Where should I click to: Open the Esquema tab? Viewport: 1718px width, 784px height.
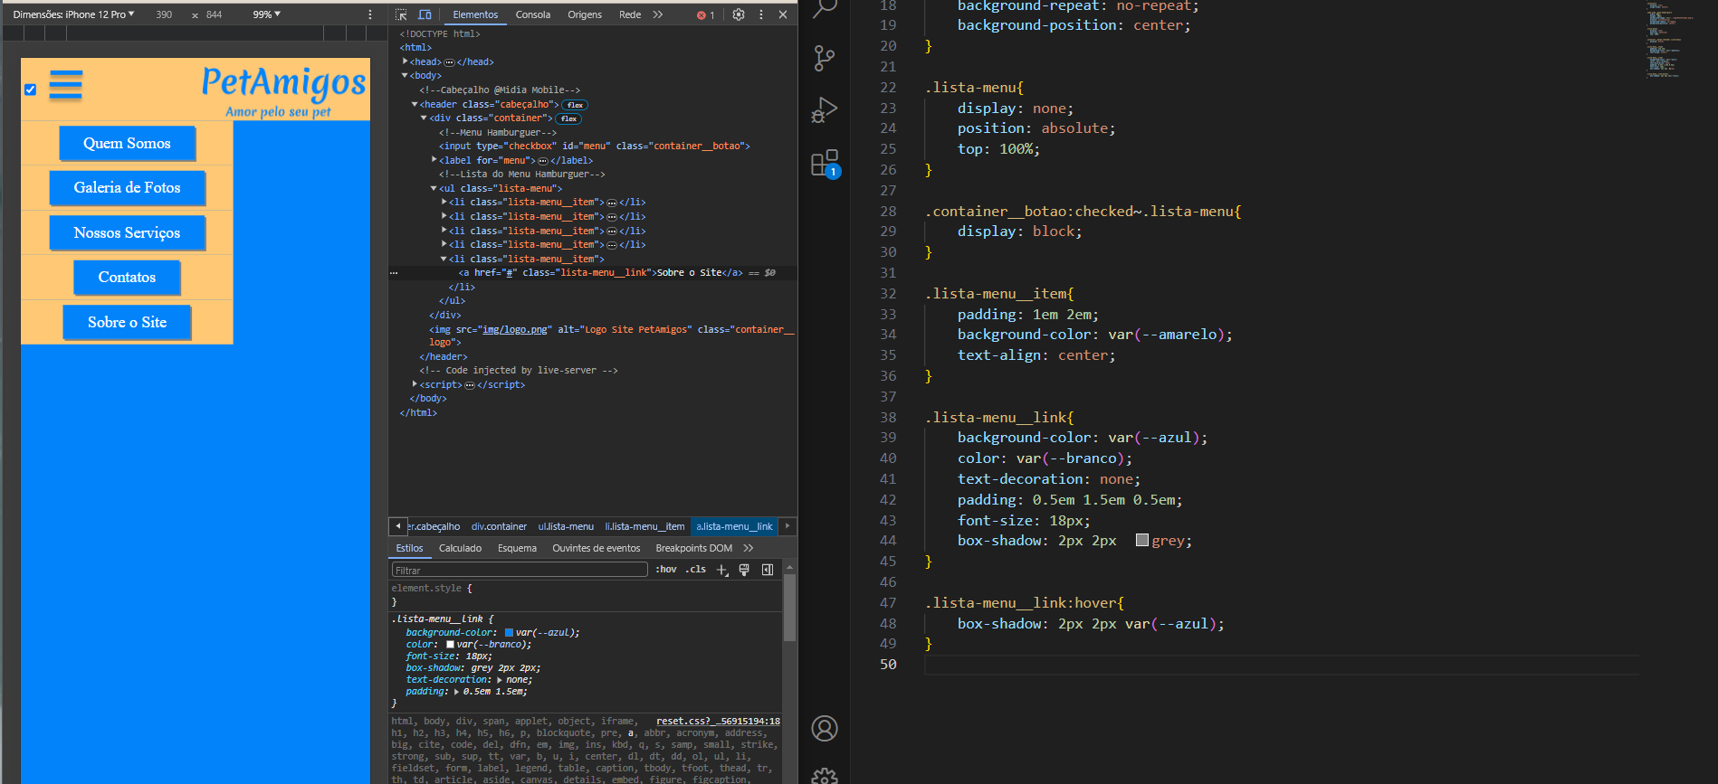(517, 548)
